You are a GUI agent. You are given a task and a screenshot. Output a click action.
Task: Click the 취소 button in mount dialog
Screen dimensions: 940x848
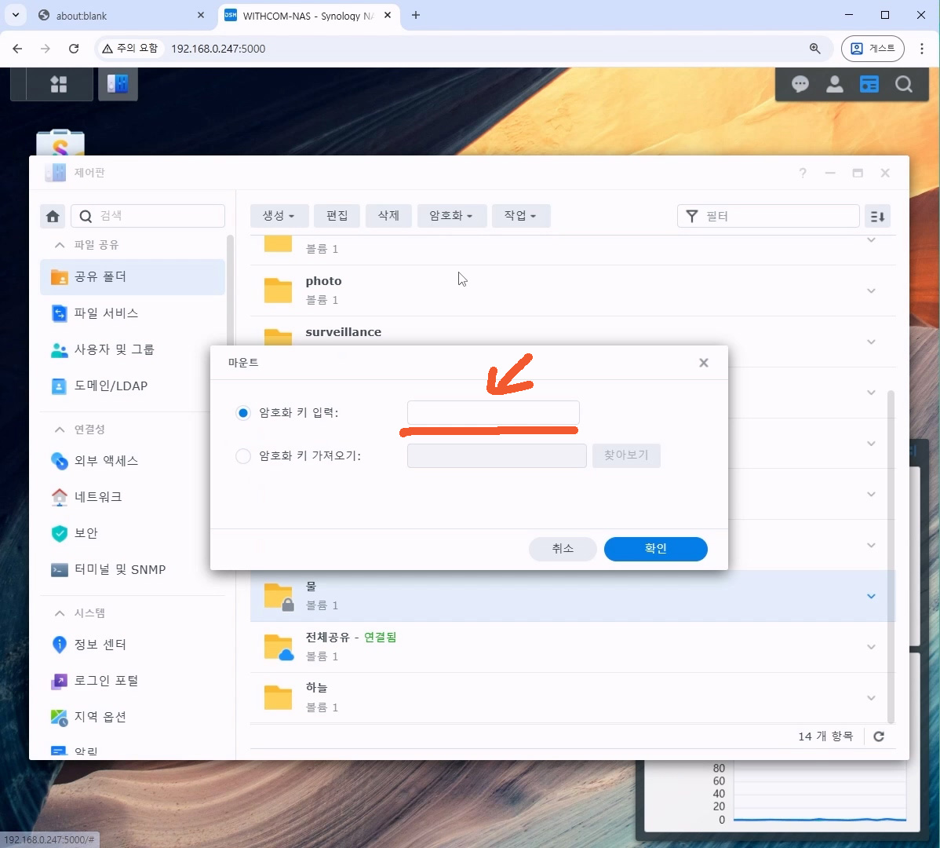(563, 549)
